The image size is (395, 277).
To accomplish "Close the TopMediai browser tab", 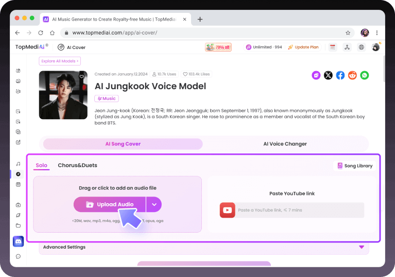I will [185, 19].
